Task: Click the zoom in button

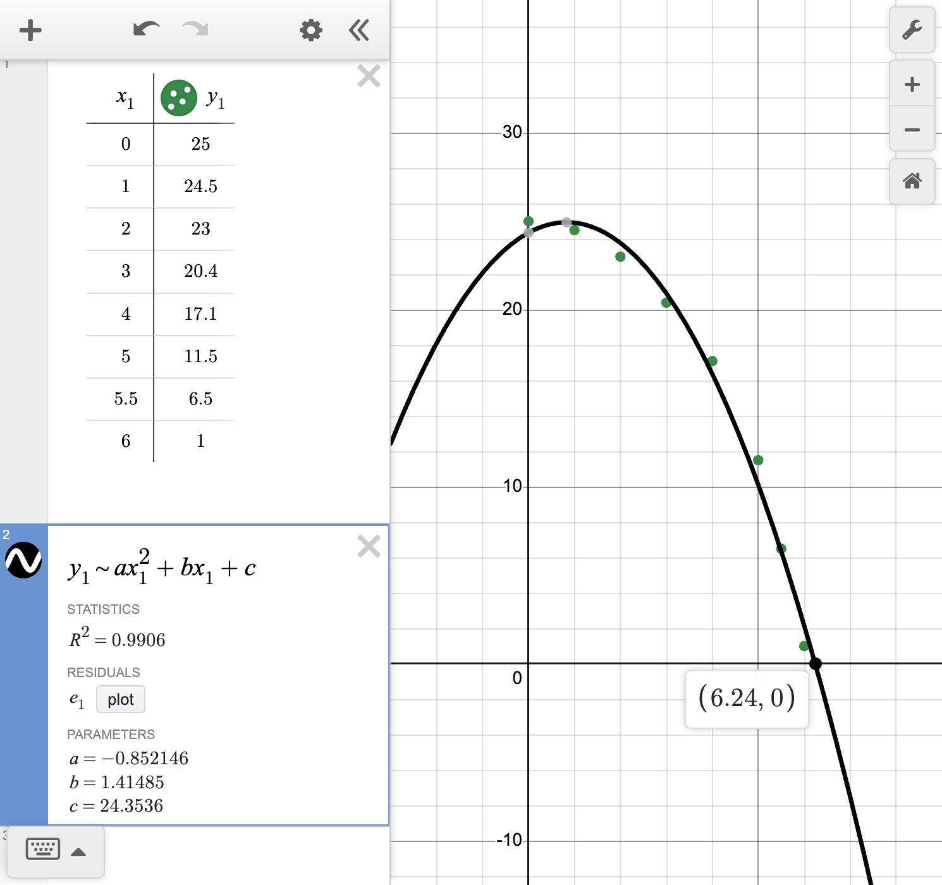Action: tap(912, 84)
